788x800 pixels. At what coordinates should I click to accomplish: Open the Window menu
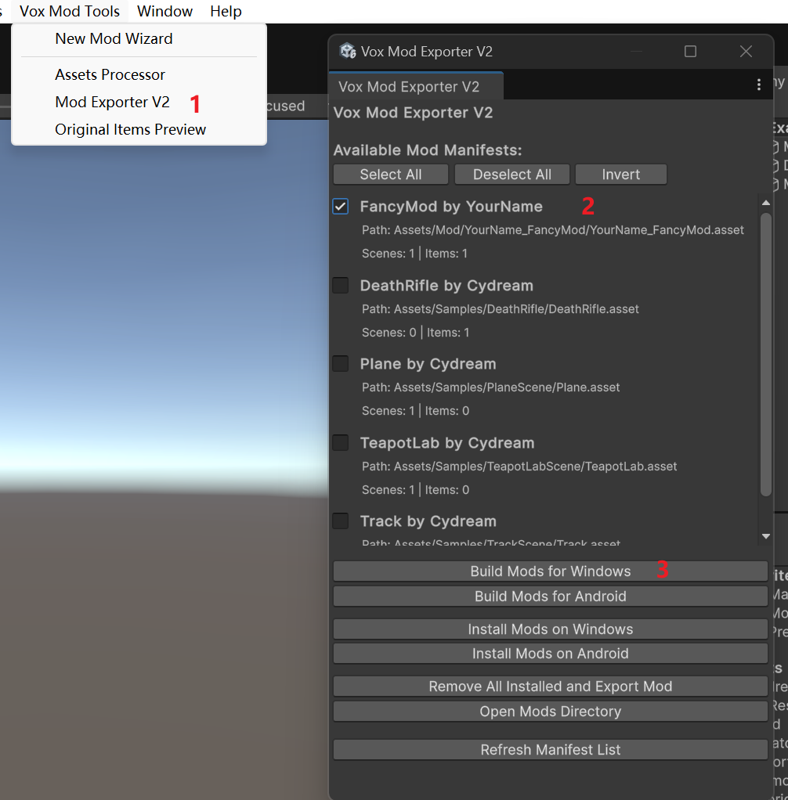pos(164,11)
